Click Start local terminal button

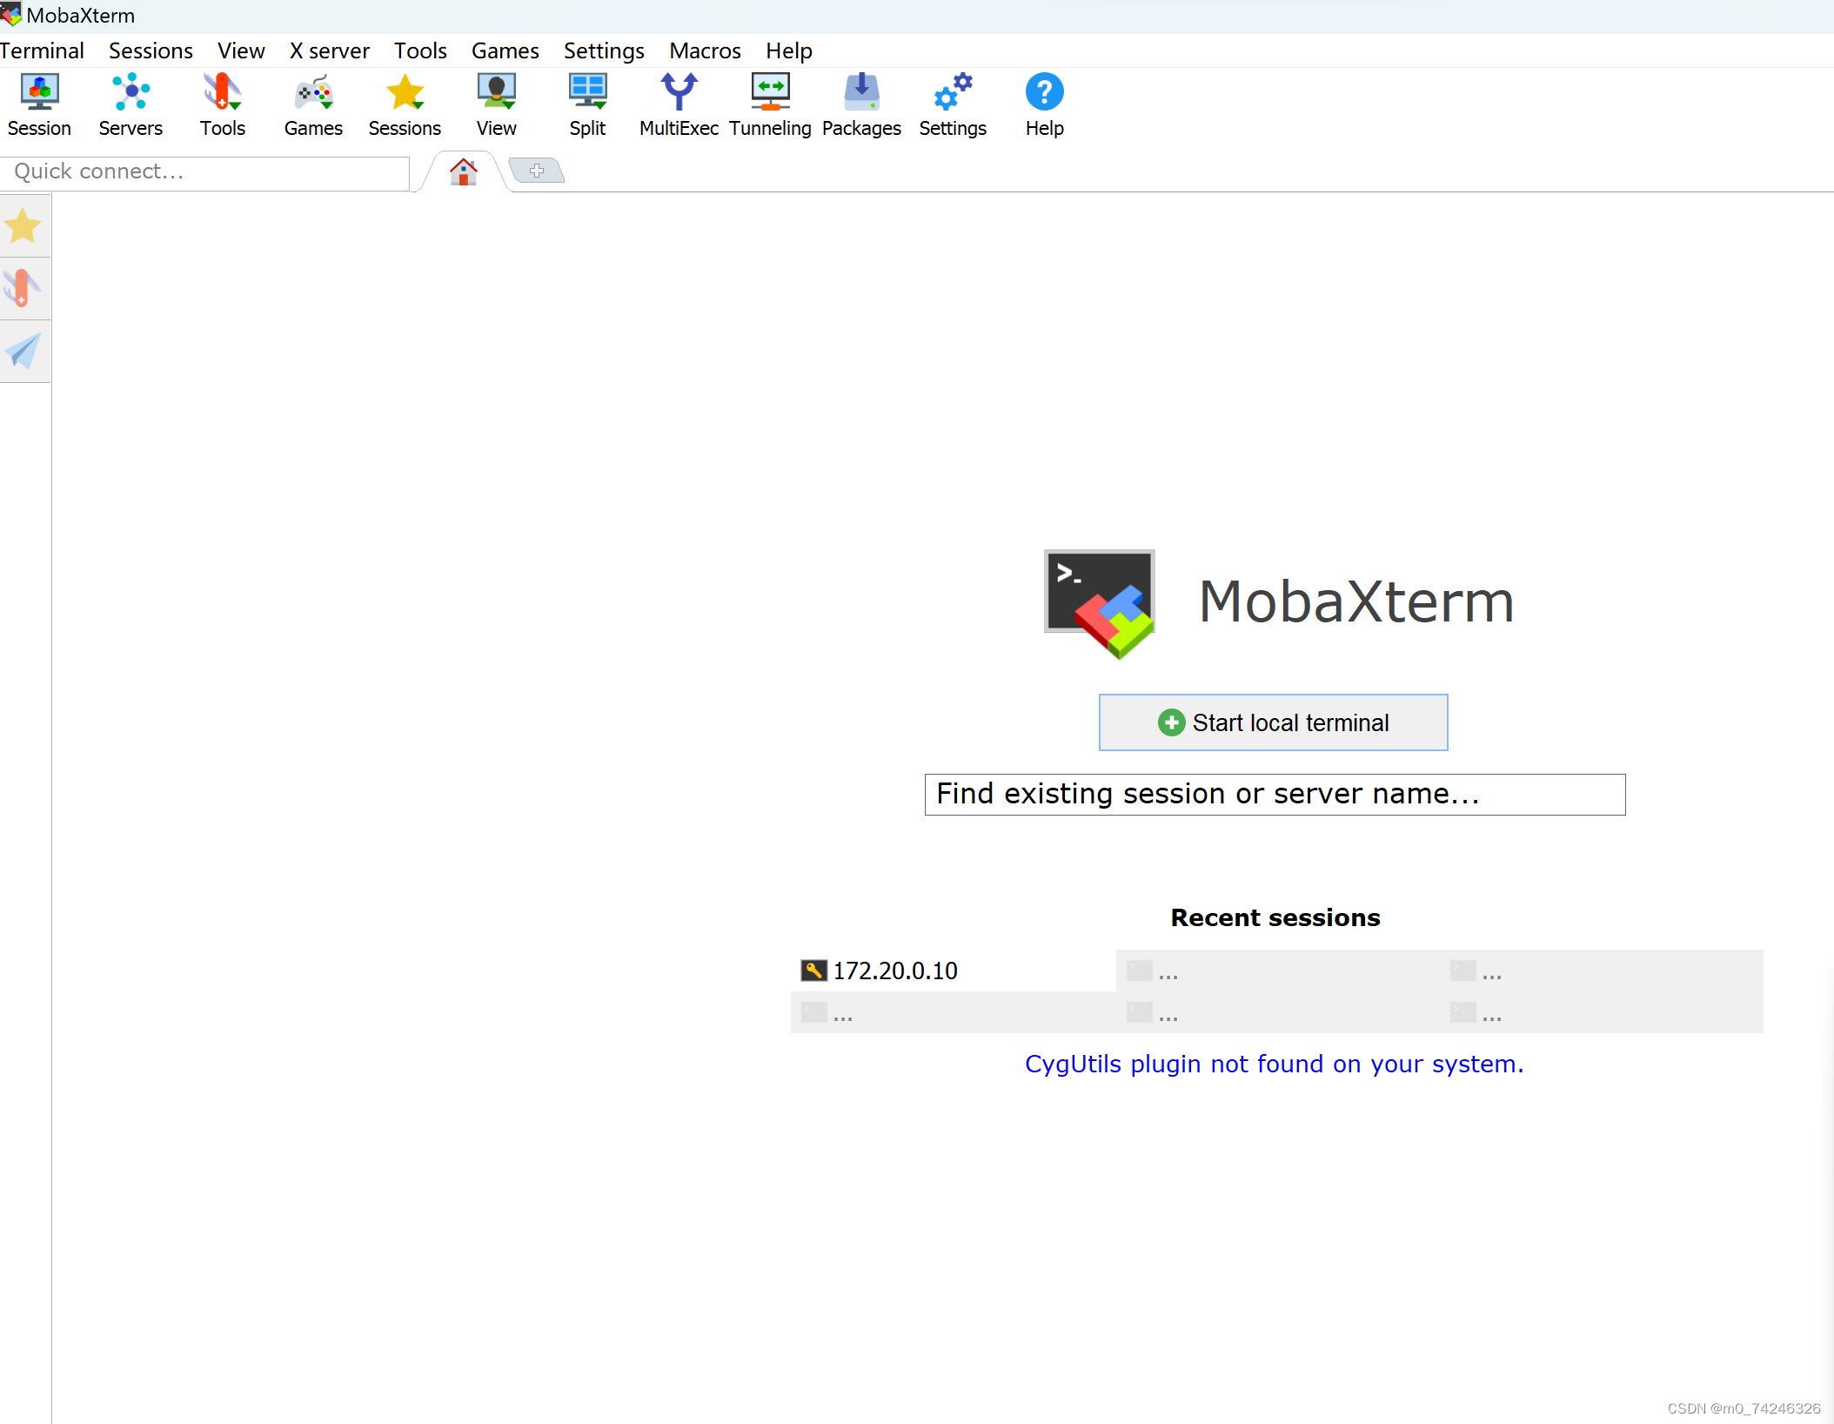click(x=1273, y=722)
